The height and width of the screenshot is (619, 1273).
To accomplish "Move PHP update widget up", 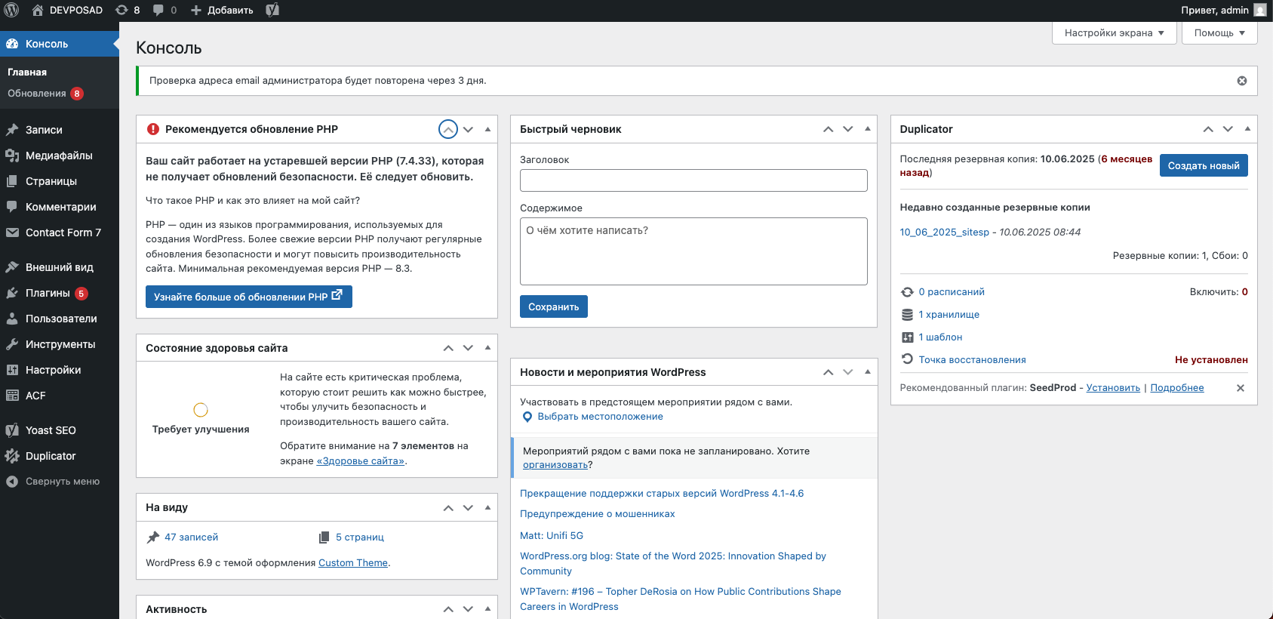I will (448, 130).
